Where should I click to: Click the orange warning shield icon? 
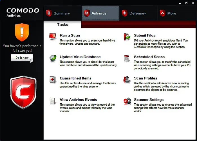pos(22,32)
